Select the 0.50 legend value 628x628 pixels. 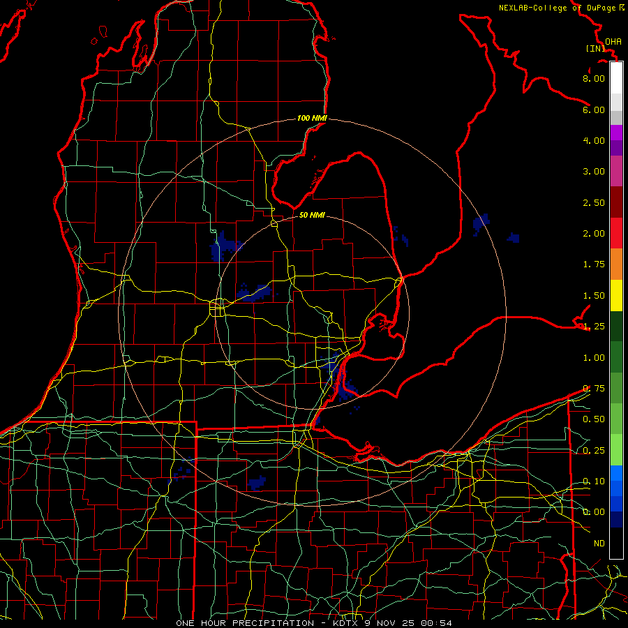click(594, 419)
